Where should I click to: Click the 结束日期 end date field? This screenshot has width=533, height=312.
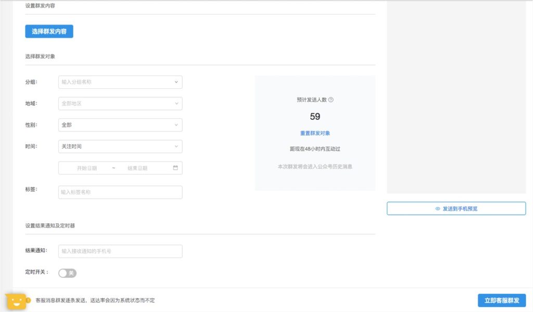pos(137,168)
